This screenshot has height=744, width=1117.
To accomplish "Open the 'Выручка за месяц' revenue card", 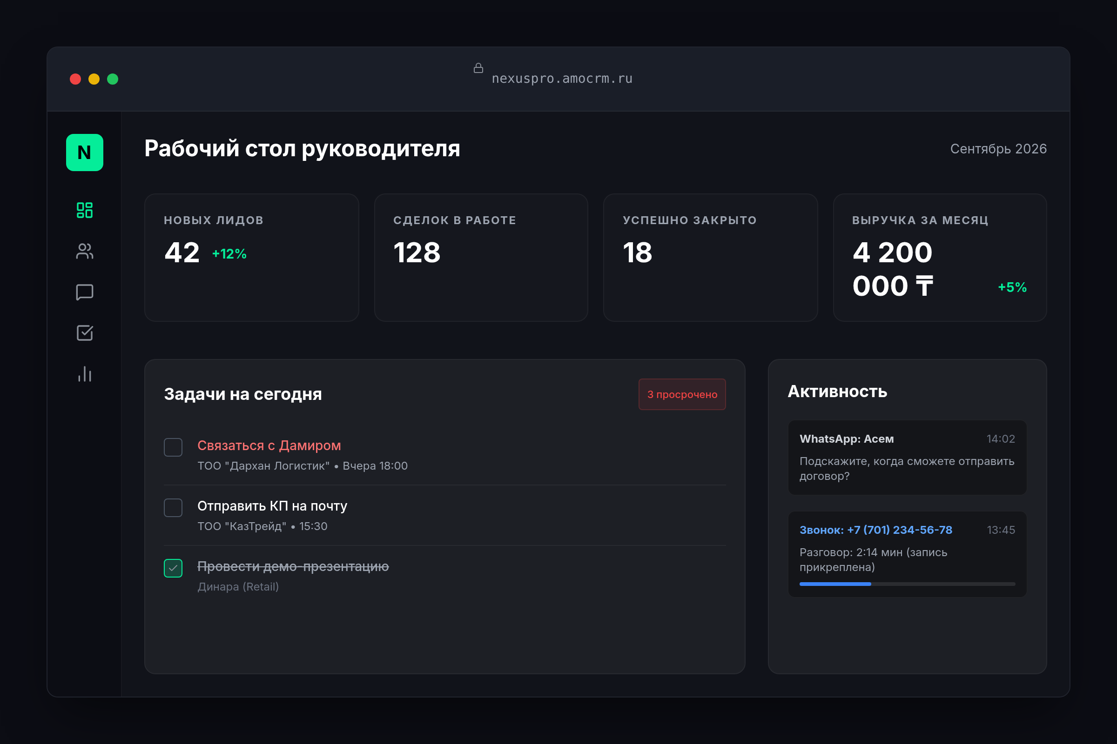I will pos(939,258).
